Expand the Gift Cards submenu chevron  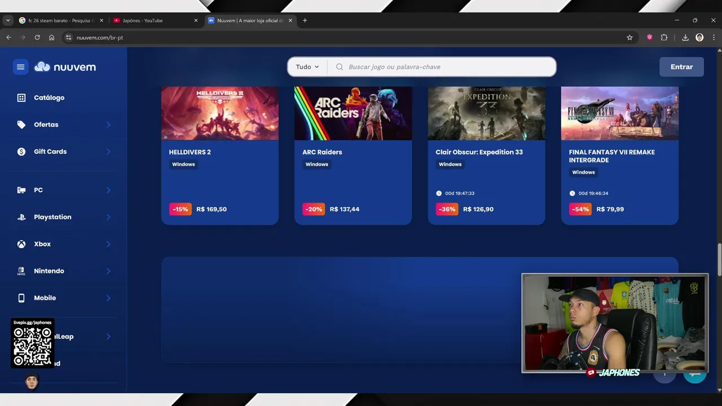[108, 152]
